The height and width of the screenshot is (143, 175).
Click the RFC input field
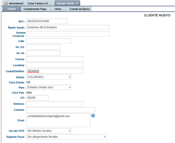point(47,21)
